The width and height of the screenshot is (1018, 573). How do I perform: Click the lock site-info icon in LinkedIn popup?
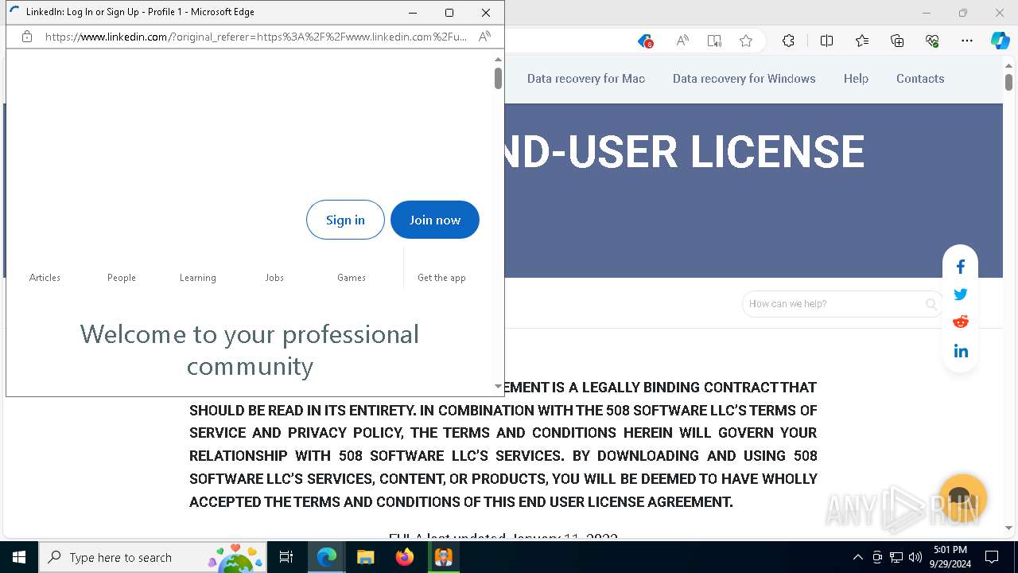[27, 37]
